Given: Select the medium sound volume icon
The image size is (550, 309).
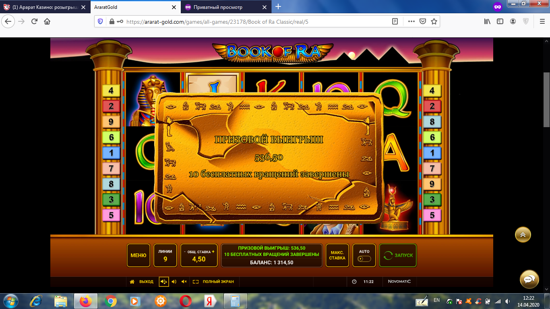Looking at the screenshot, I should pyautogui.click(x=174, y=282).
